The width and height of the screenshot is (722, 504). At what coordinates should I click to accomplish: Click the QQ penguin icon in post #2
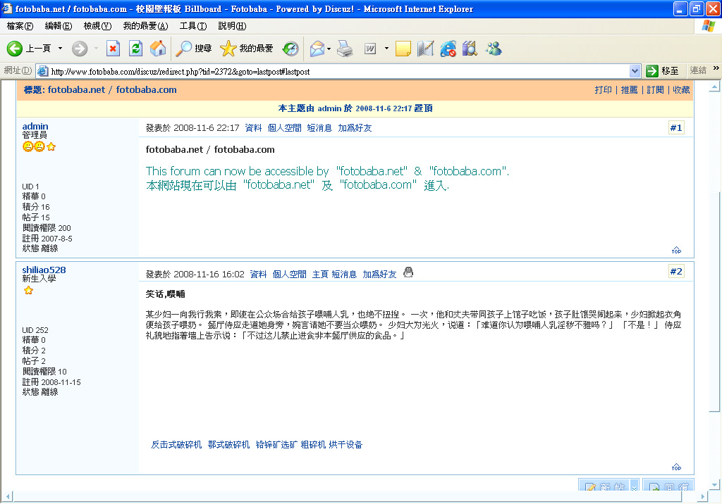point(408,272)
